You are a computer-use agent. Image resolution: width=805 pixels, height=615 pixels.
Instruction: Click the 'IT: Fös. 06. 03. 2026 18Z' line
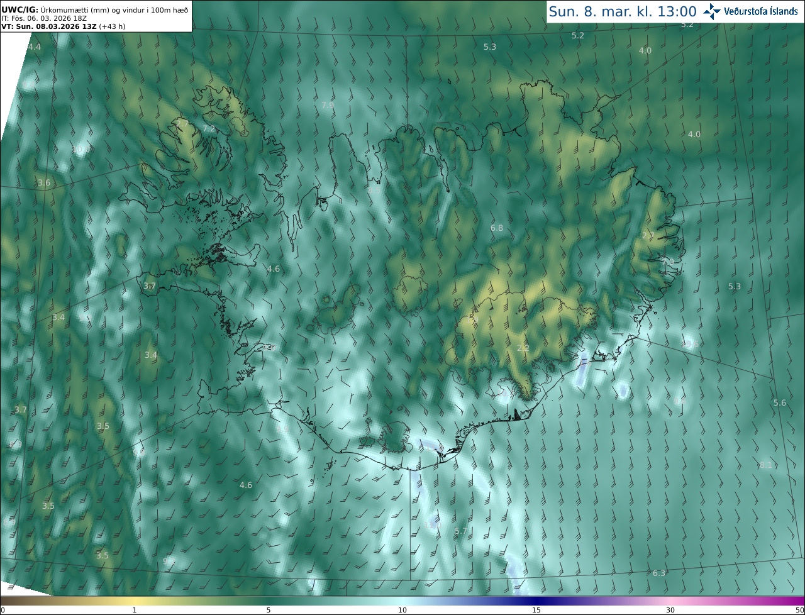pos(43,18)
